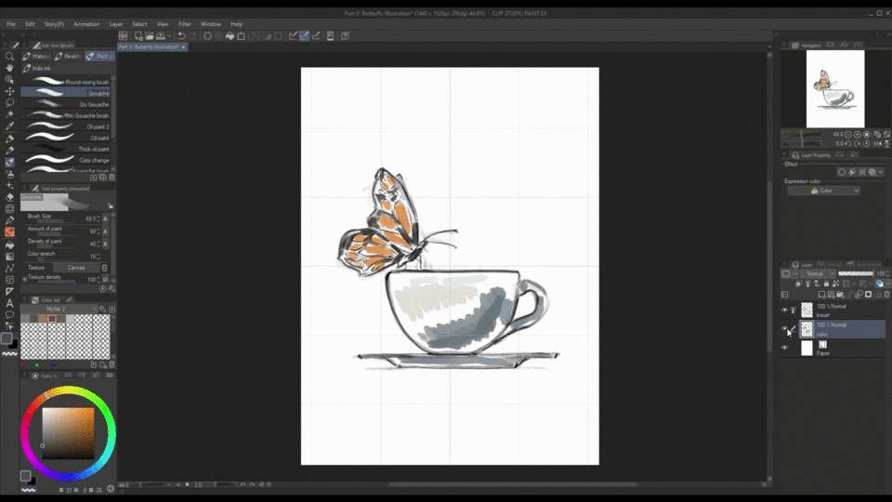Toggle Snap to special ruler icon

(x=305, y=36)
